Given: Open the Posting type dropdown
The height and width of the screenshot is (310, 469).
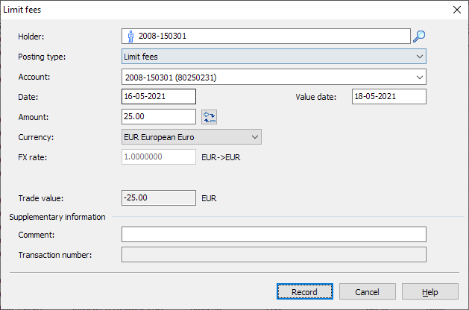Looking at the screenshot, I should coord(273,57).
